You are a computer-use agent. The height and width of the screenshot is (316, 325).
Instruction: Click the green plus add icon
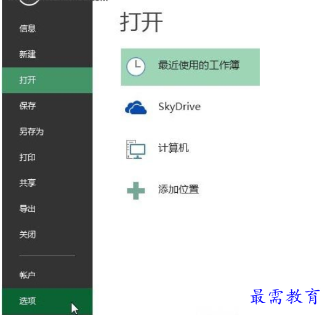click(136, 190)
